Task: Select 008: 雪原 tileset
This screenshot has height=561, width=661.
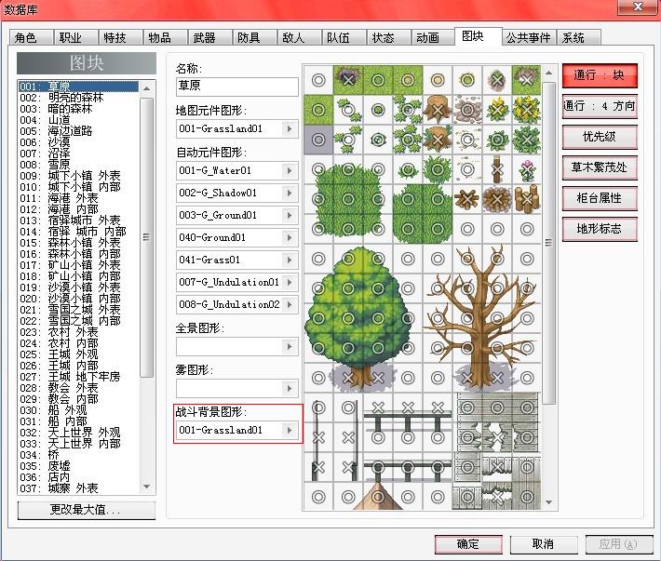Action: click(78, 165)
